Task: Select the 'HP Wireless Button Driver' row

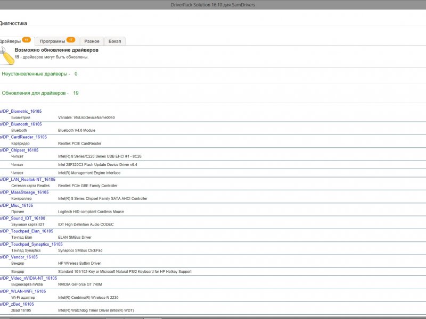Action: [79, 263]
